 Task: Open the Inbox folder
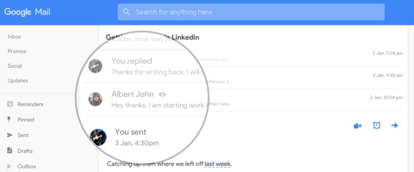(x=14, y=37)
